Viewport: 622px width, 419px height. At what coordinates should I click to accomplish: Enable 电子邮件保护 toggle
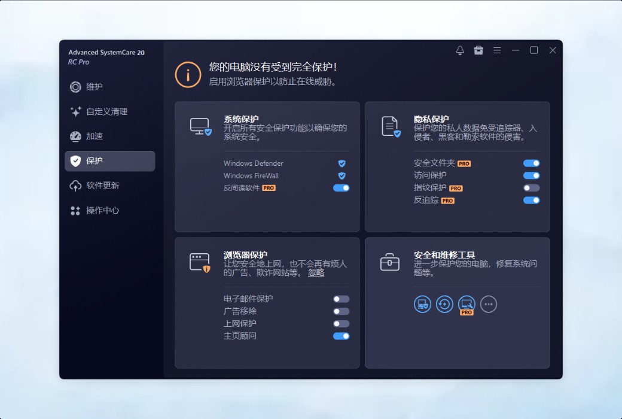click(341, 299)
